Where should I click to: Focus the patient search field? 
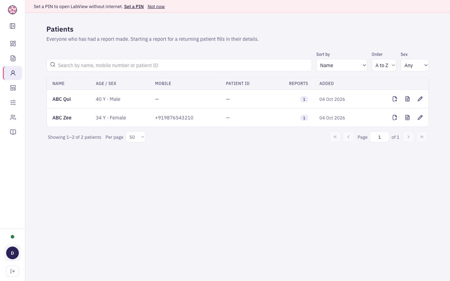[x=179, y=65]
